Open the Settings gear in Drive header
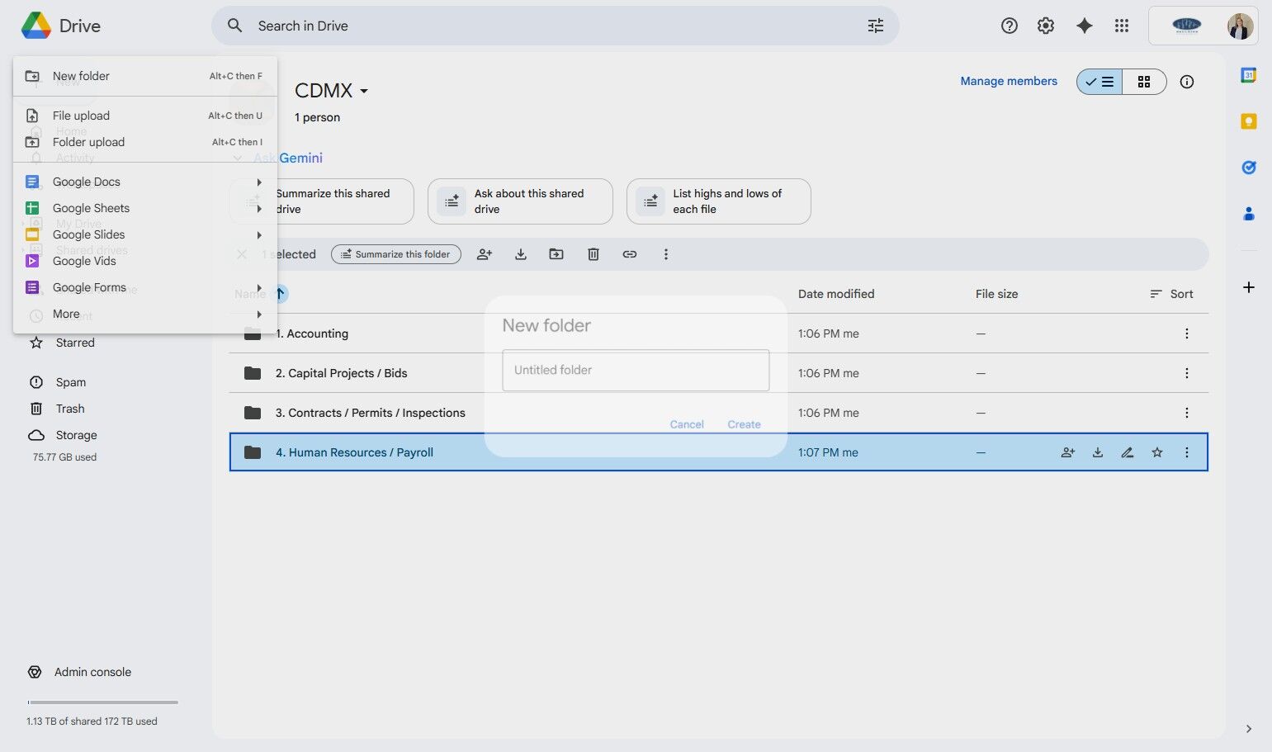The image size is (1272, 752). (1046, 26)
